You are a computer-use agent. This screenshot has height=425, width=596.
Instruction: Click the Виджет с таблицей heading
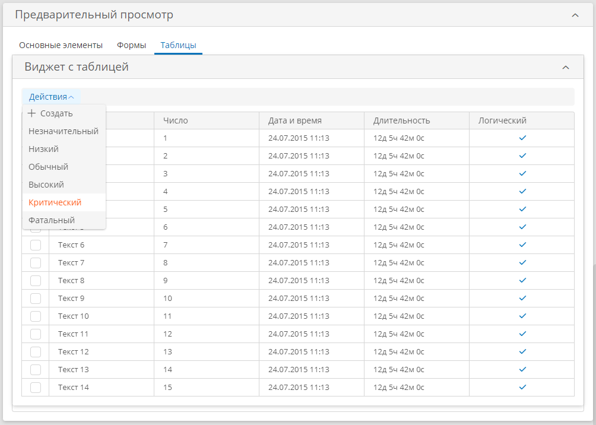(77, 67)
